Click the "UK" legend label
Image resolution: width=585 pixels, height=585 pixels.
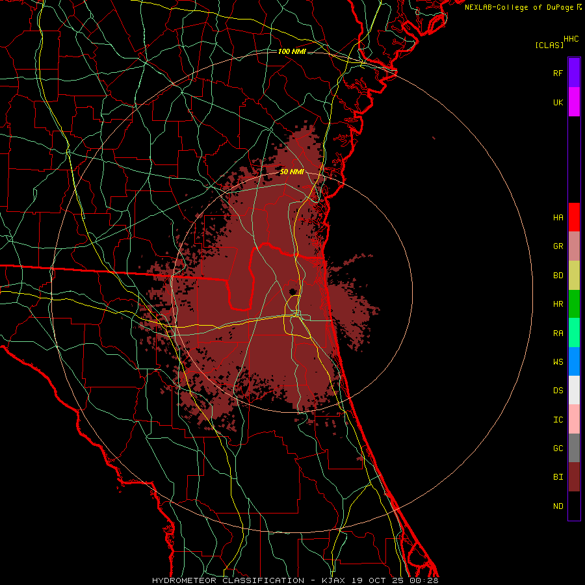click(x=558, y=102)
